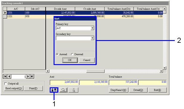Image resolution: width=184 pixels, height=109 pixels.
Task: Cancel the Sort dialog
Action: coord(87,60)
